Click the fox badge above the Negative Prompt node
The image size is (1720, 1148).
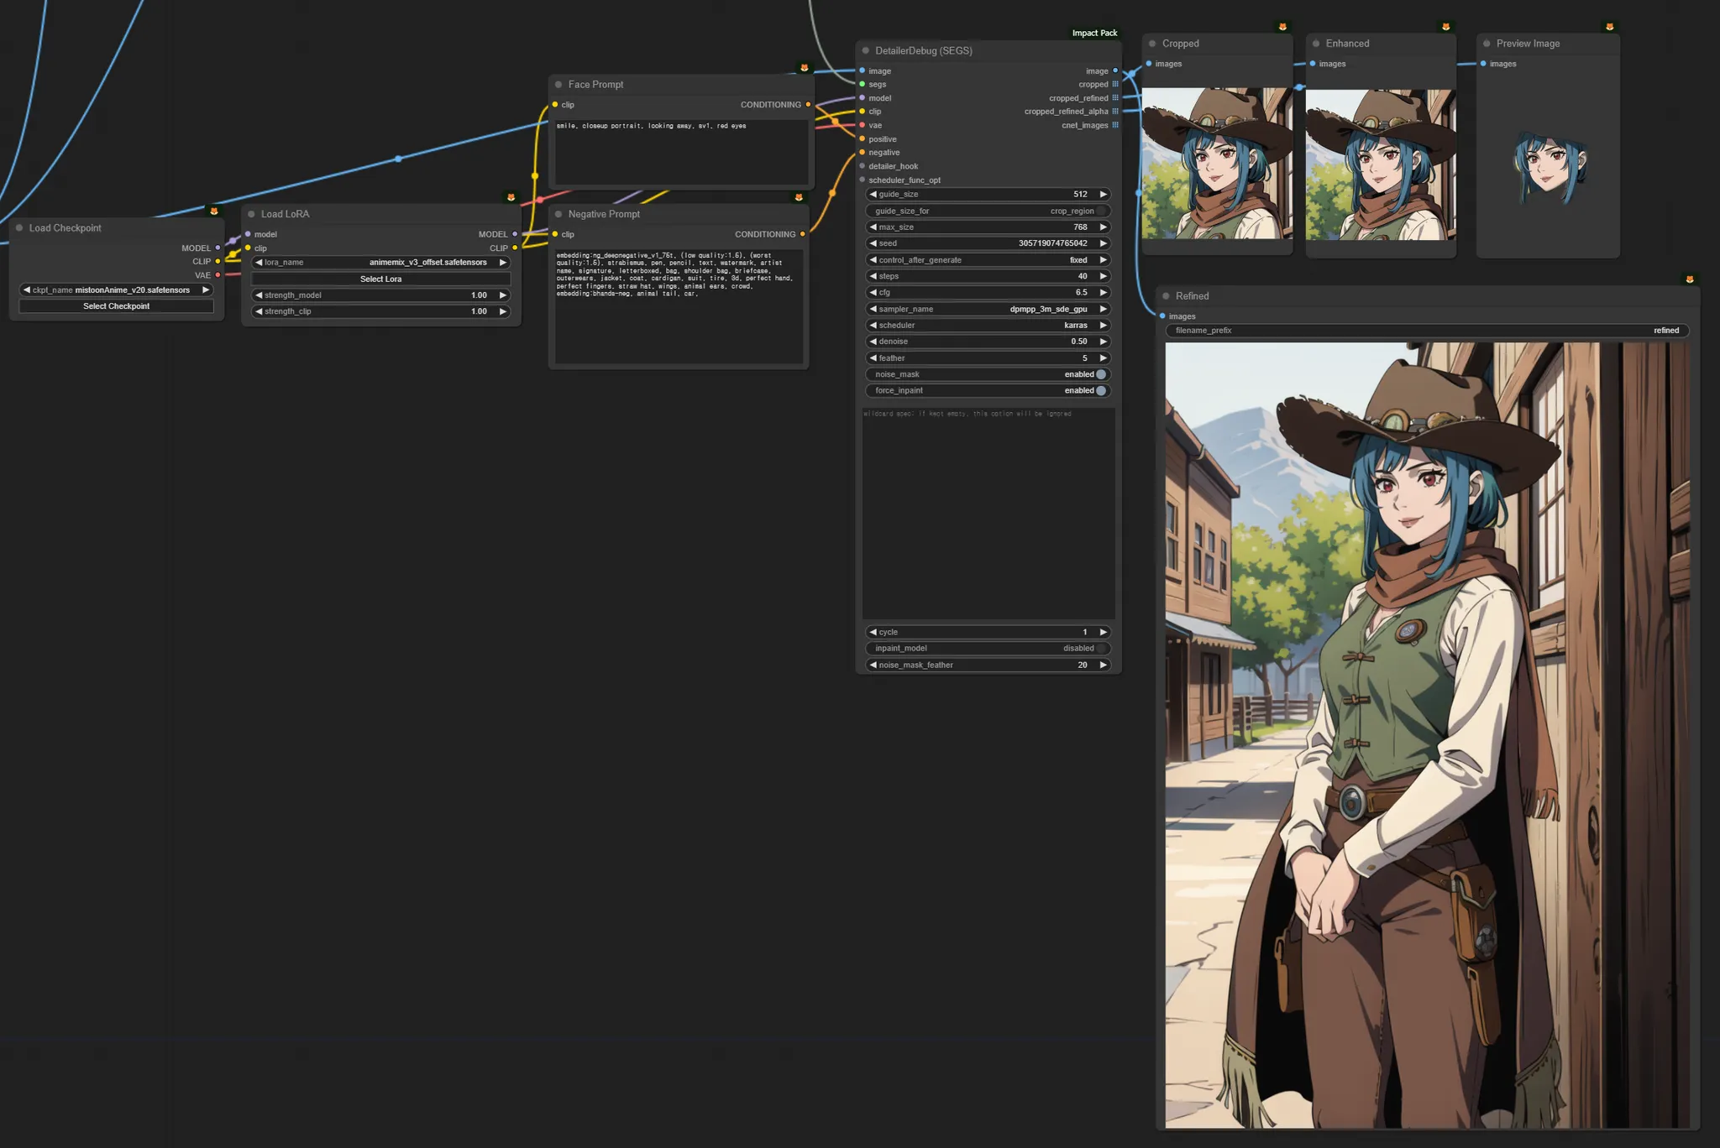pyautogui.click(x=799, y=198)
